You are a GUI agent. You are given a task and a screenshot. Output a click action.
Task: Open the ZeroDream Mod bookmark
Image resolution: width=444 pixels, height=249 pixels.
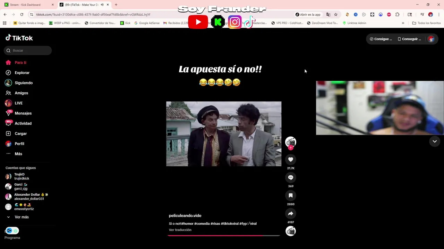click(322, 23)
